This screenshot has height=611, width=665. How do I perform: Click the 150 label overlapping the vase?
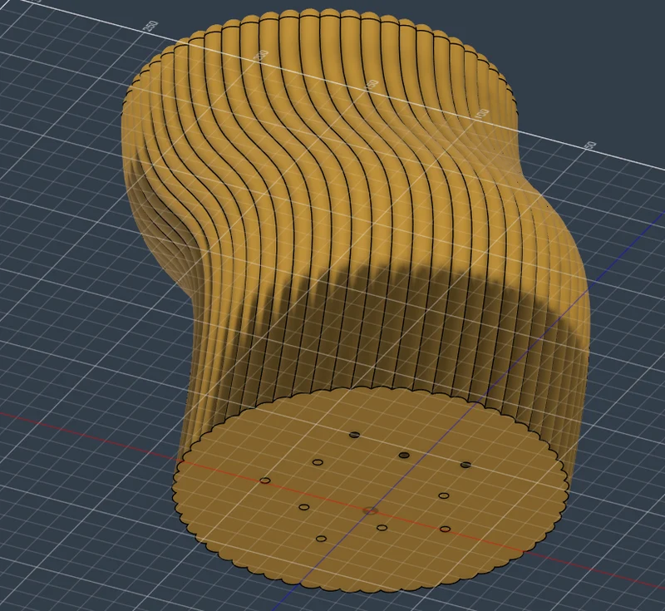(x=372, y=84)
